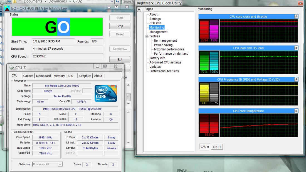Click the CPU-Z title bar icon
The height and width of the screenshot is (172, 306).
(x=11, y=67)
